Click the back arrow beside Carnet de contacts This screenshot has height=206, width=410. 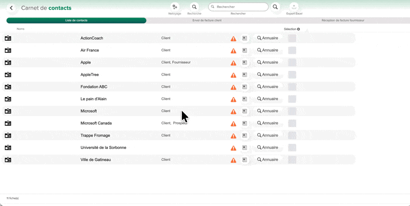click(11, 8)
